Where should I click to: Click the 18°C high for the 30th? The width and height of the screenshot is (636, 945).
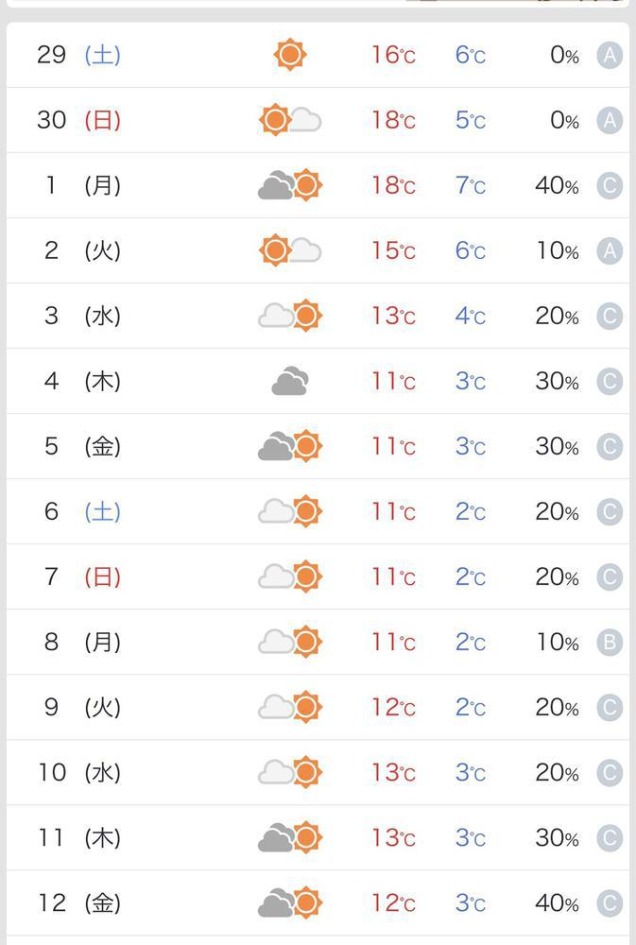click(393, 120)
